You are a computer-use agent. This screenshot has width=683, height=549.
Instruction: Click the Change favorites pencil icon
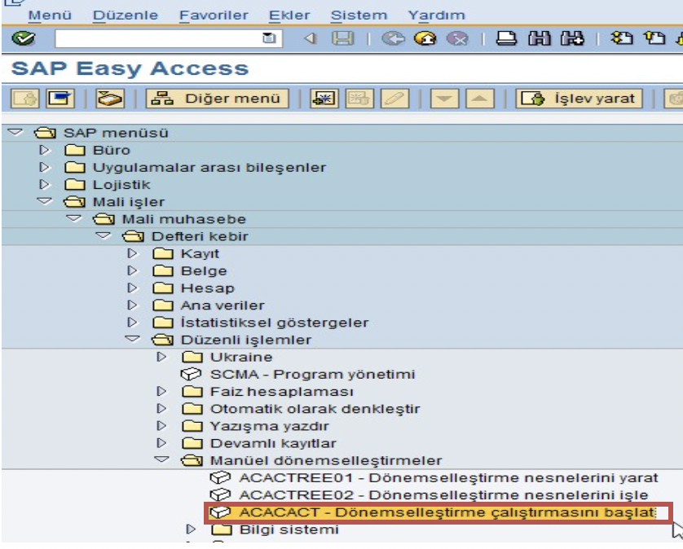point(394,99)
